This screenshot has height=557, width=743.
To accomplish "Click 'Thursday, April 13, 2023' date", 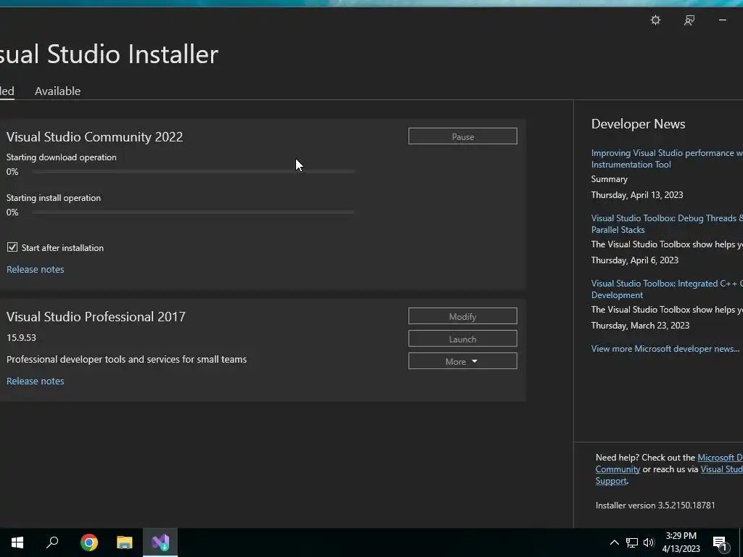I will 637,194.
